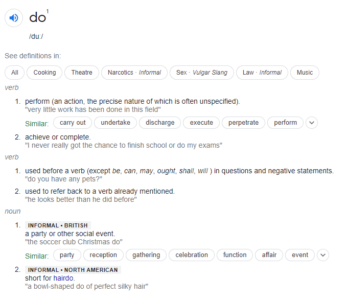This screenshot has height=300, width=348.
Task: Play the pronunciation audio for 'do'
Action: (14, 18)
